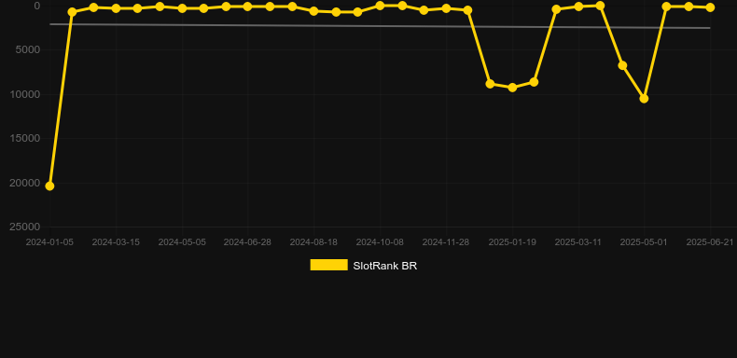Click the 2024-11-28 x-axis date label
737x358 pixels.
(x=446, y=242)
